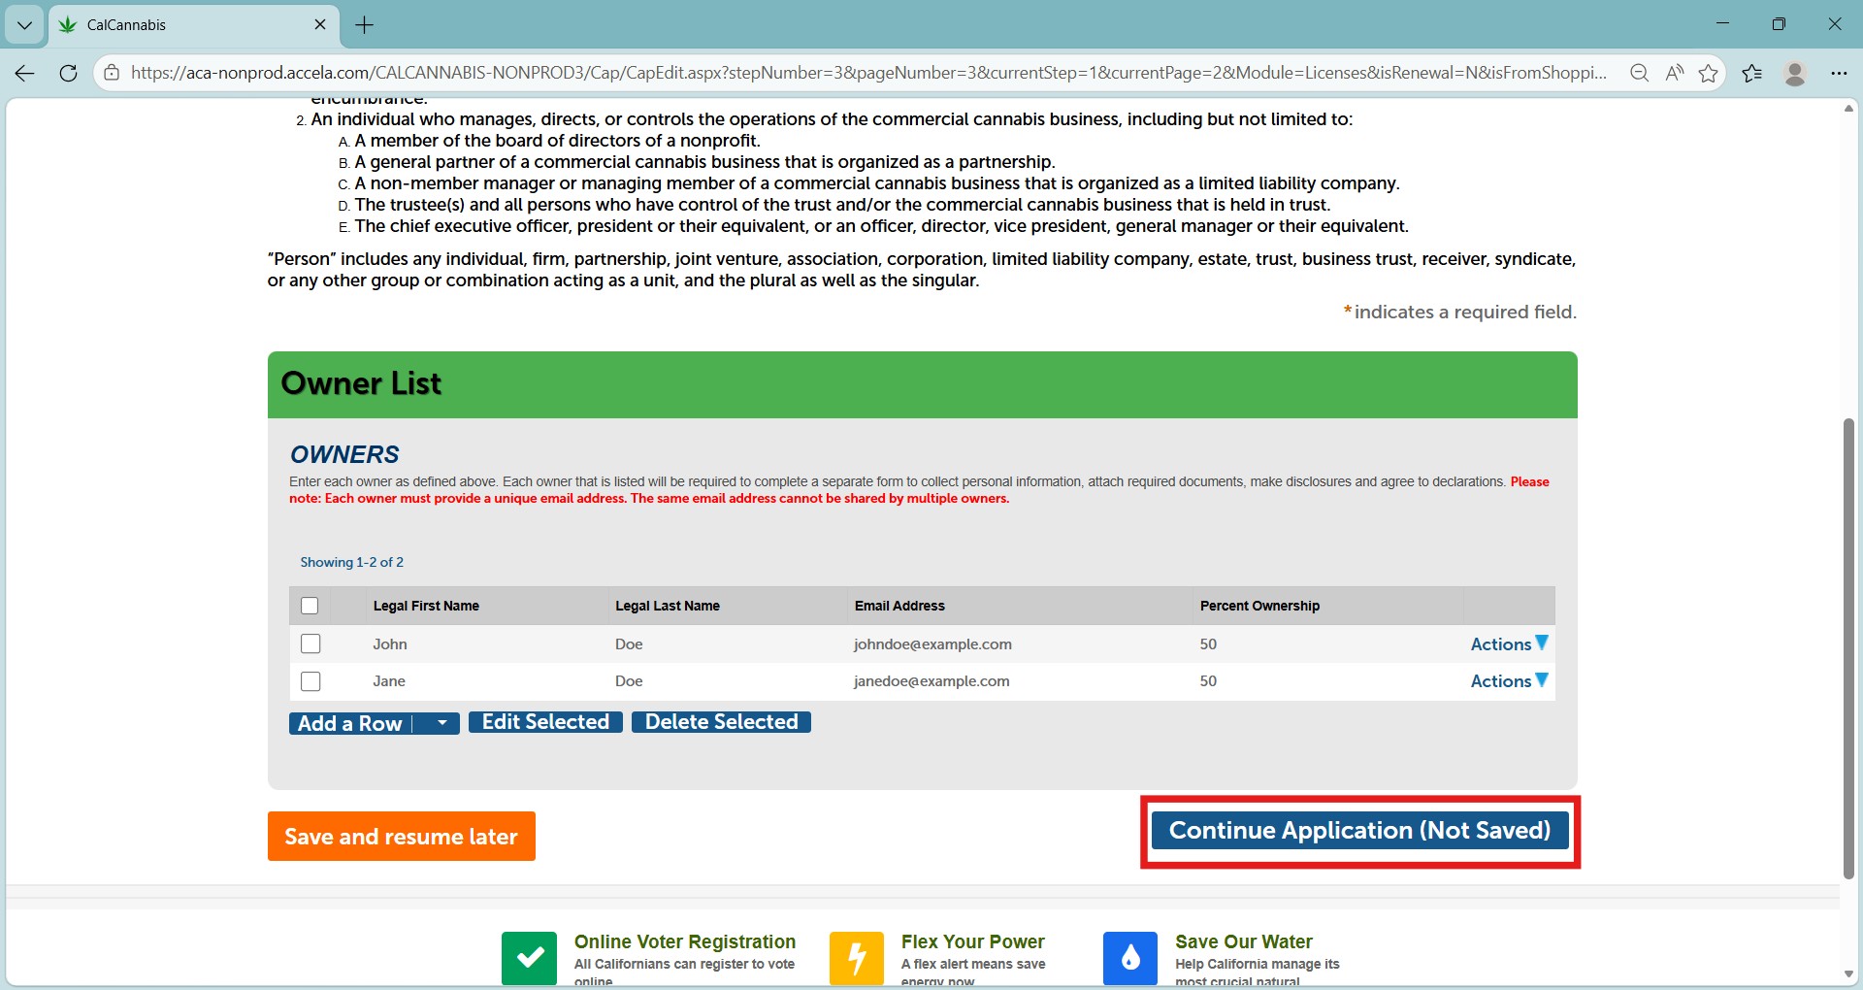Click the name Jane in the table
The width and height of the screenshot is (1863, 990).
click(x=389, y=681)
